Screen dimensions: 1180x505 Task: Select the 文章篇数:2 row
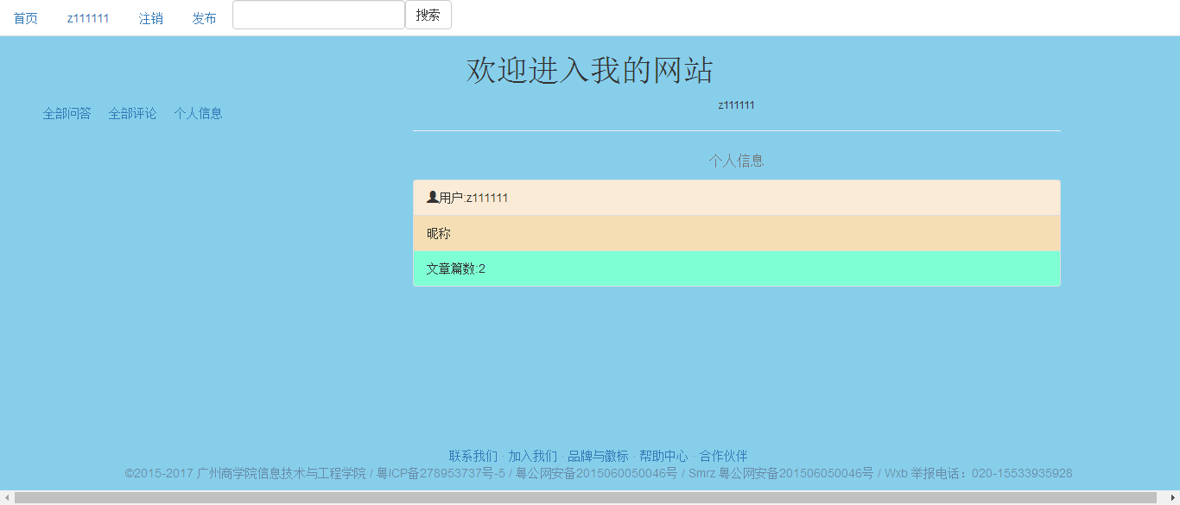click(737, 268)
